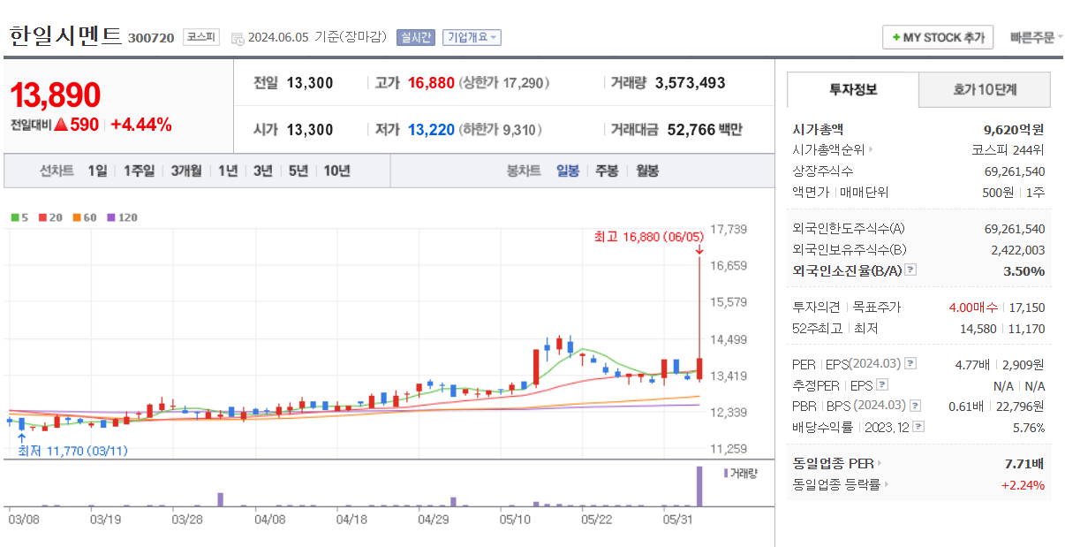1065x547 pixels.
Task: Select 5년 line chart period
Action: [298, 171]
